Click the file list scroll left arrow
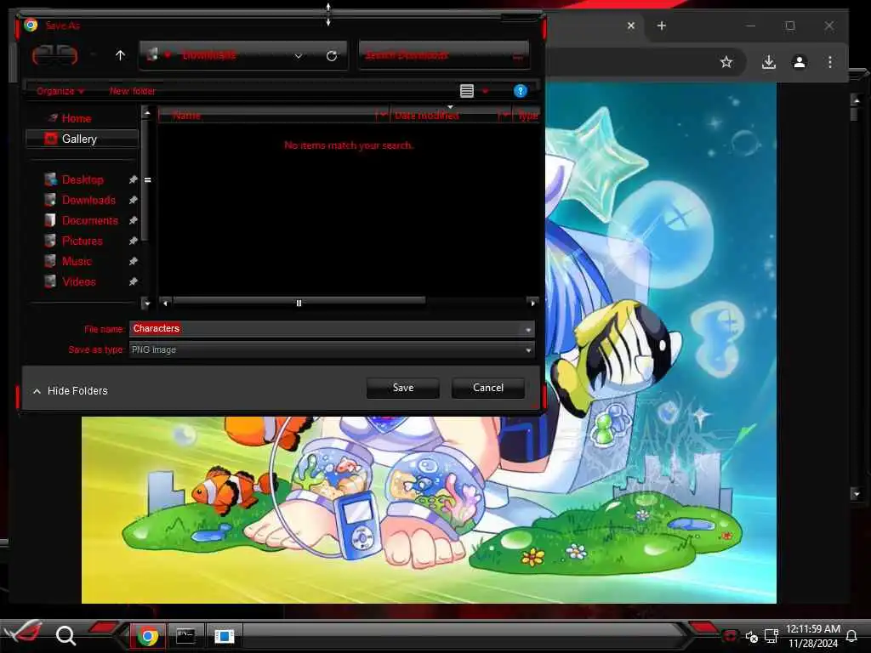This screenshot has height=653, width=871. (166, 304)
